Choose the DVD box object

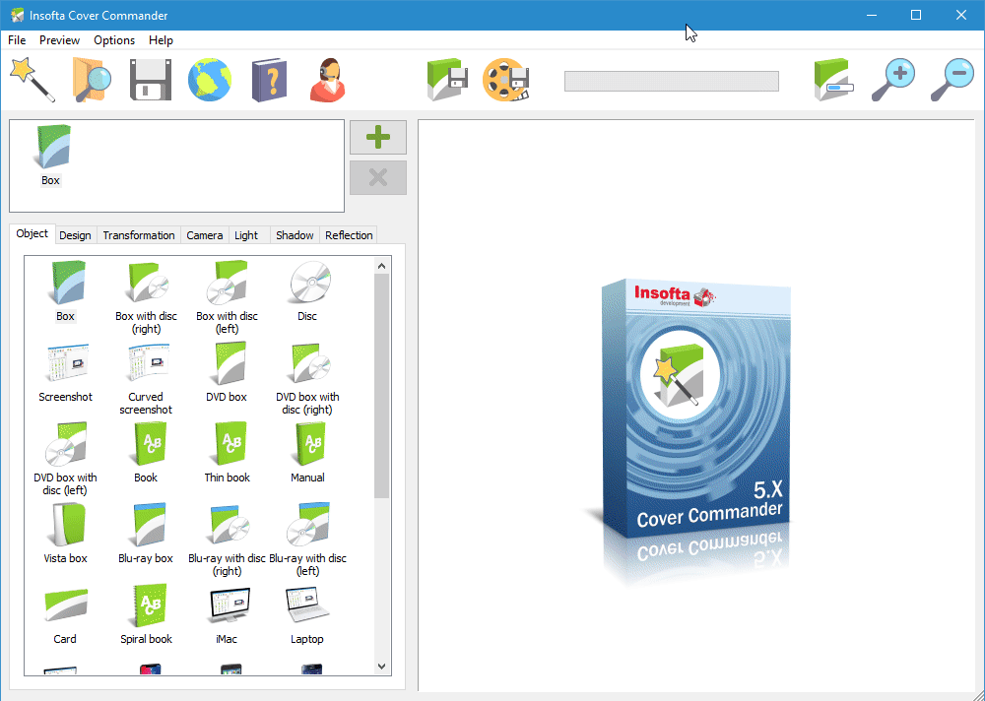[x=227, y=372]
